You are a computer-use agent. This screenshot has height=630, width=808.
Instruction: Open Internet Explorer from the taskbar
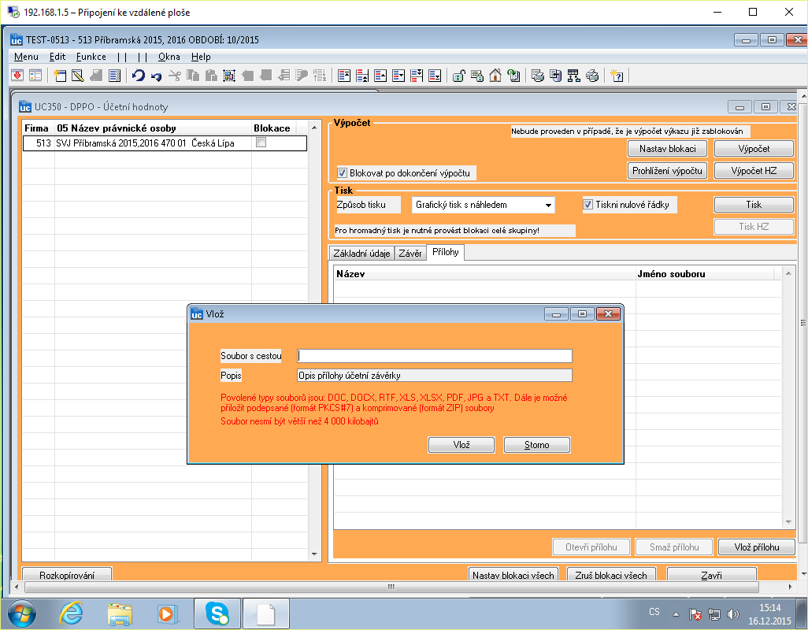(x=71, y=613)
